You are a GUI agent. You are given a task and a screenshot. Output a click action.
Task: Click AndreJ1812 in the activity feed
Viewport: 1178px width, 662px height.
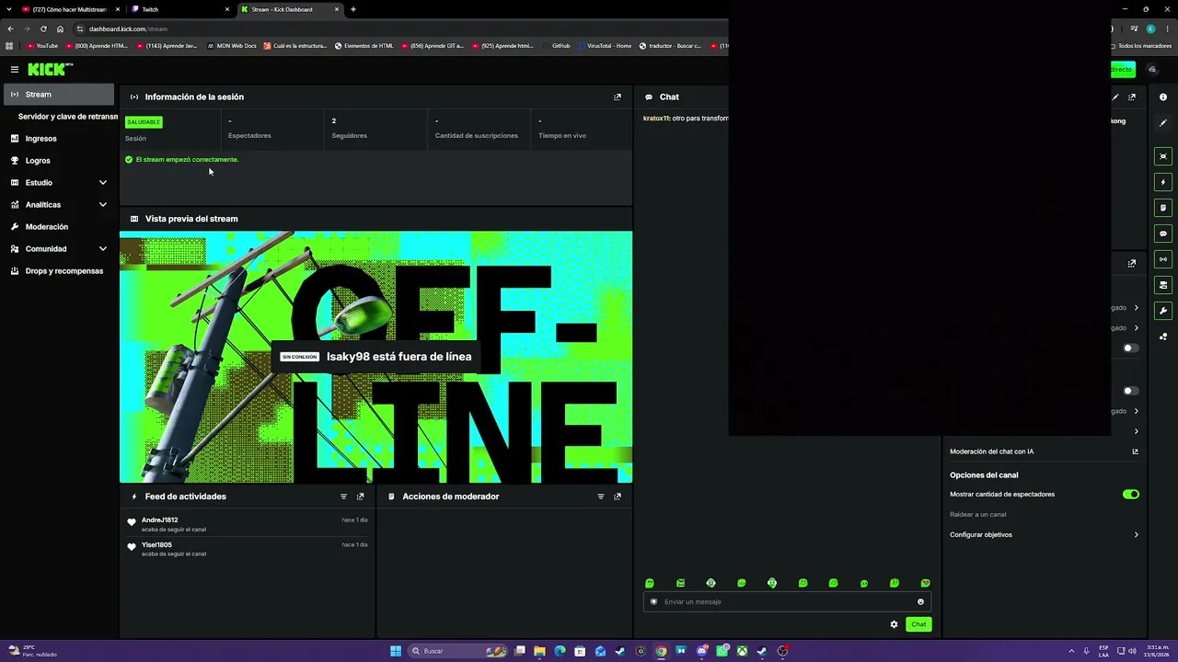pos(159,520)
